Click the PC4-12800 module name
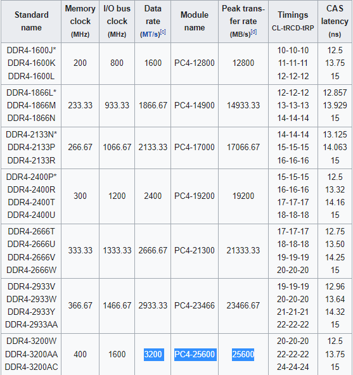 [195, 63]
